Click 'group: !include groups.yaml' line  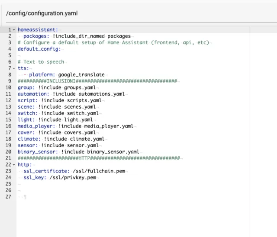coord(57,87)
